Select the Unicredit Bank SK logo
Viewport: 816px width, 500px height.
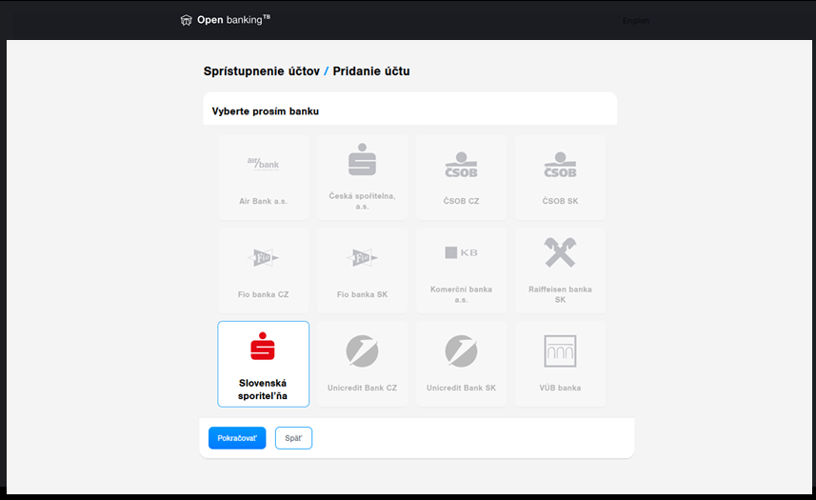coord(461,351)
